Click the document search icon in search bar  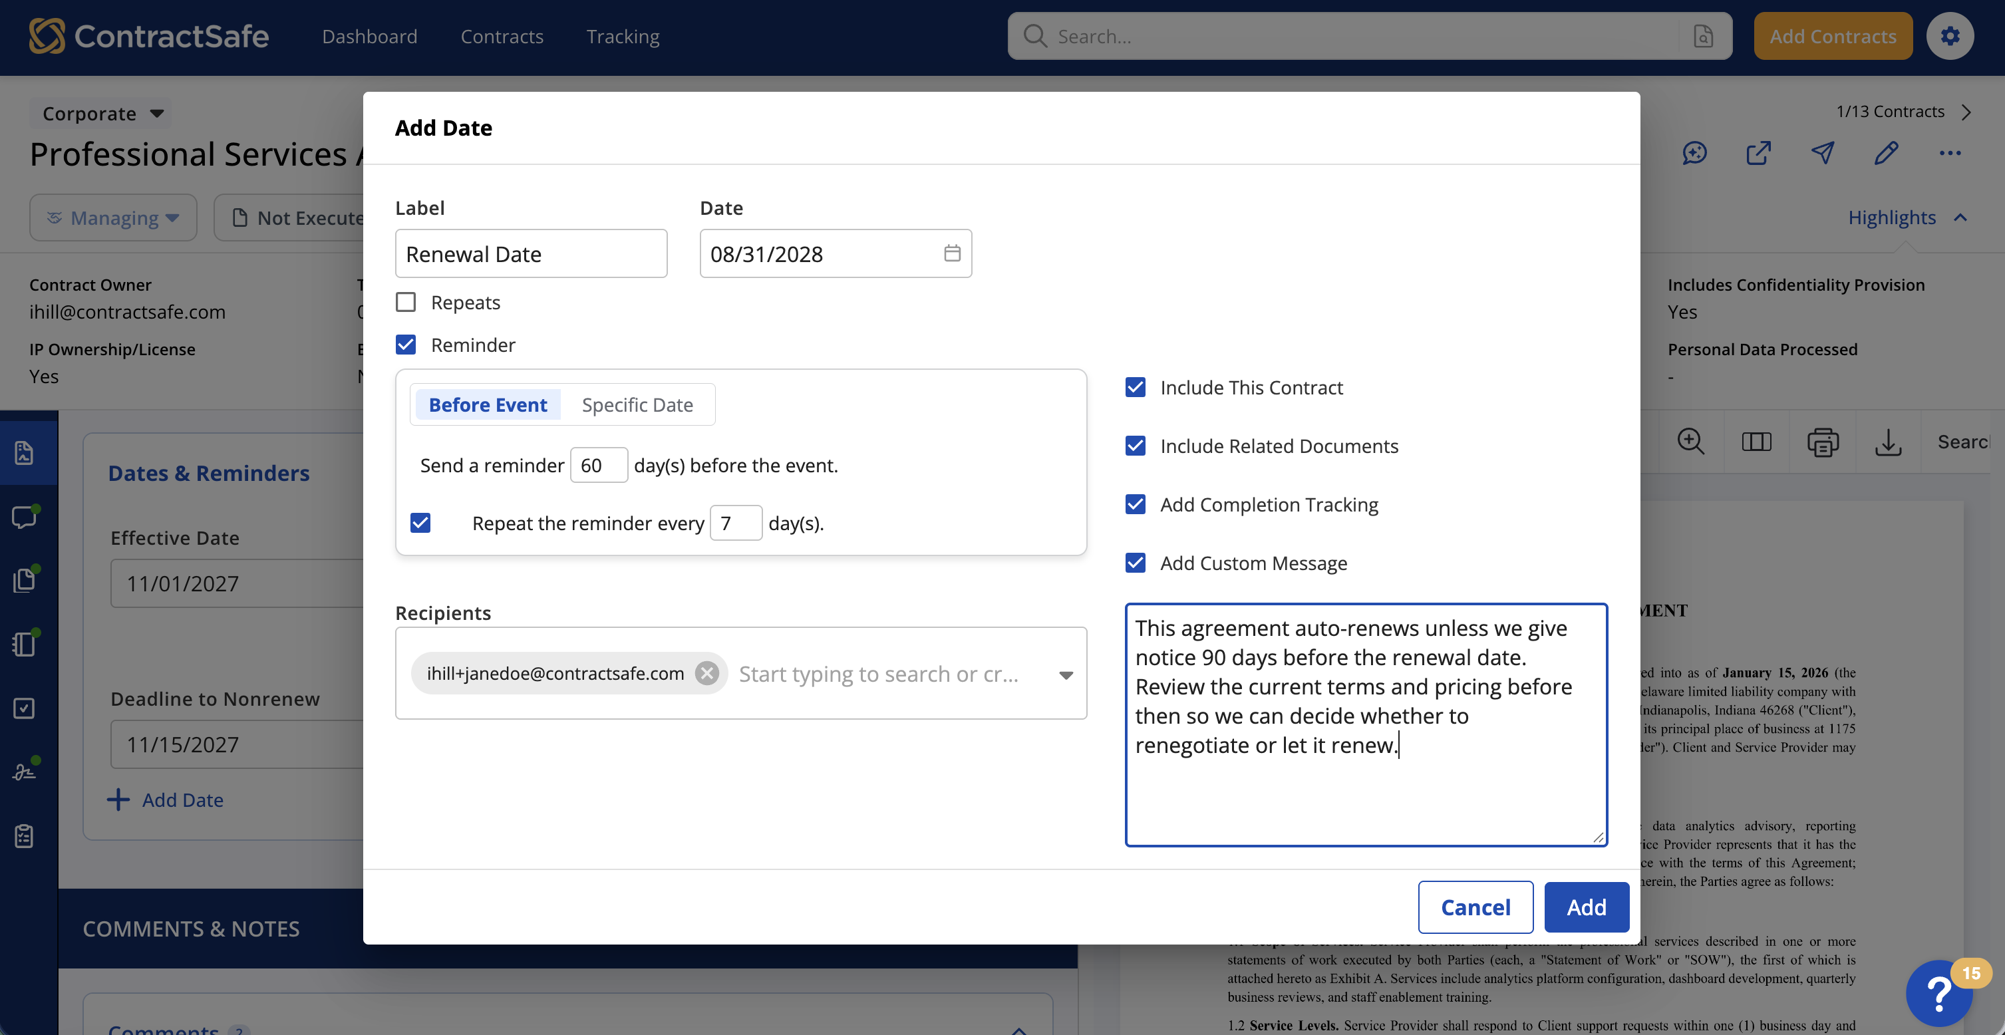(x=1703, y=36)
